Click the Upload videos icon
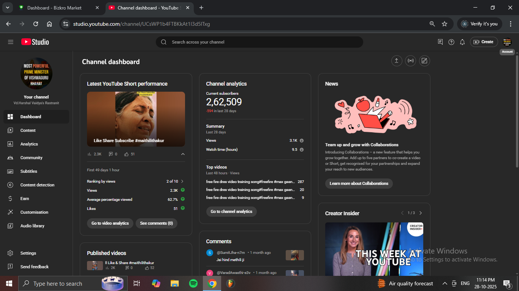519x291 pixels. point(397,61)
